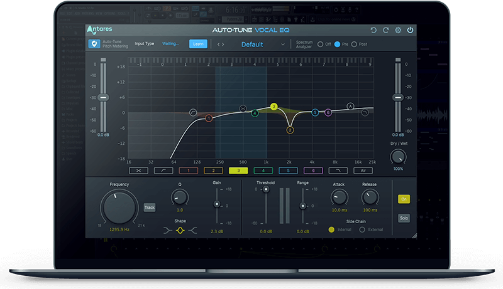Click the output level slider handle

tap(398, 98)
